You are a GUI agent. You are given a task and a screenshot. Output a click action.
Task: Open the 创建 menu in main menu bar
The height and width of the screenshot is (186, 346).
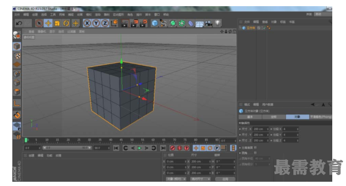tap(35, 15)
